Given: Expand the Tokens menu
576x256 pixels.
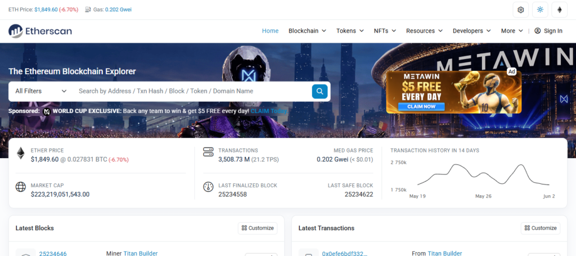Looking at the screenshot, I should point(350,31).
